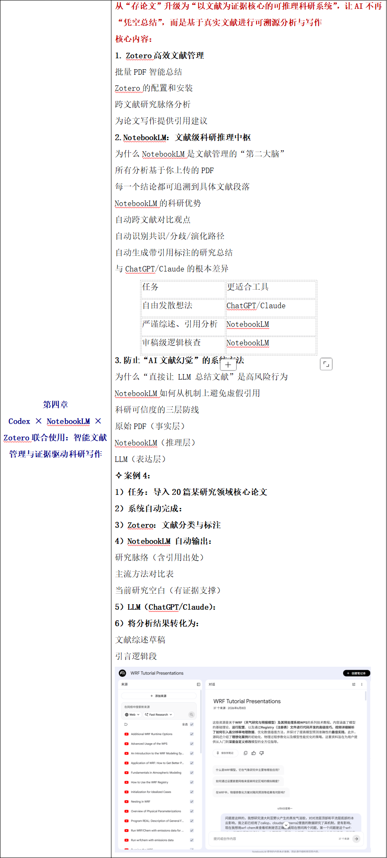The image size is (387, 858).
Task: Uncheck Additional WRF Runtime Options source
Action: (x=192, y=734)
